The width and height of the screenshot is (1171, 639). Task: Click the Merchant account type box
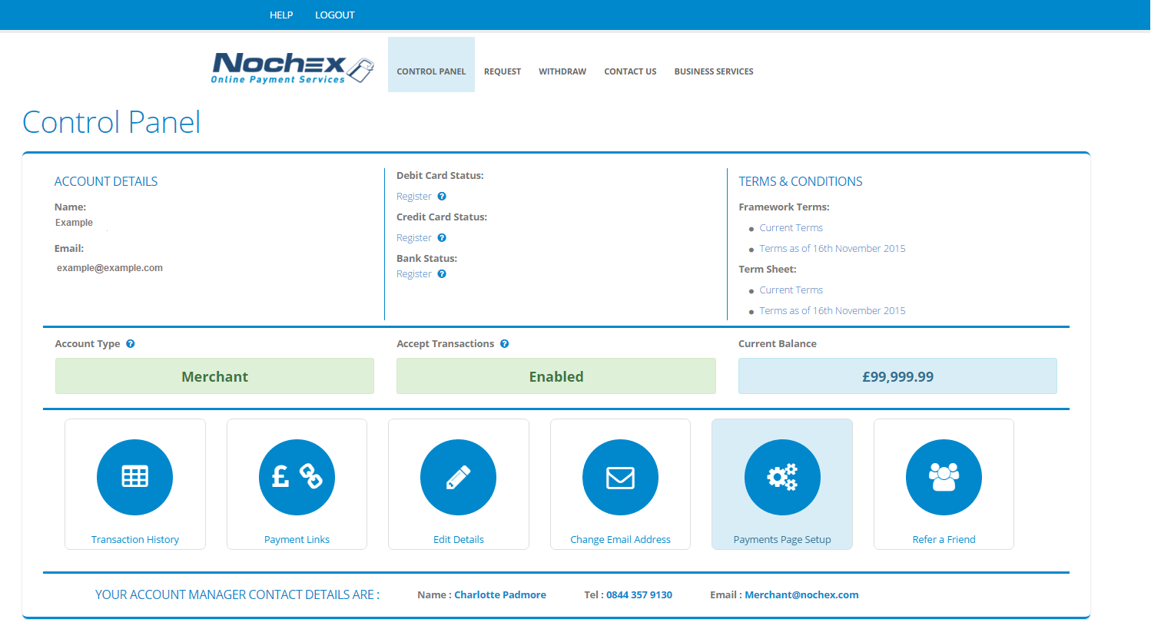214,376
